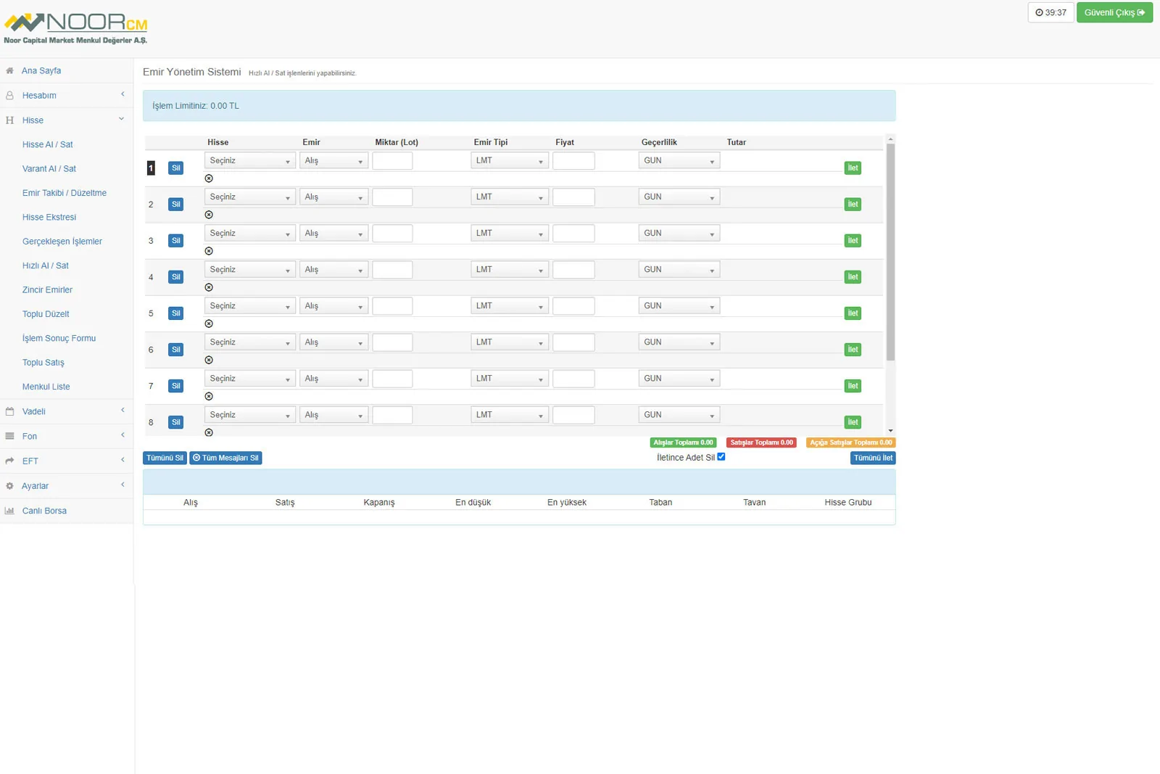Image resolution: width=1160 pixels, height=774 pixels.
Task: Click the Canlı Borsa chart icon
Action: point(9,511)
